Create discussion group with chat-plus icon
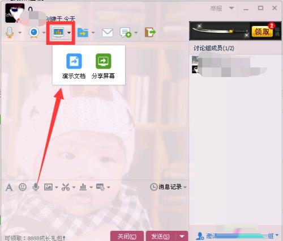 click(x=126, y=32)
